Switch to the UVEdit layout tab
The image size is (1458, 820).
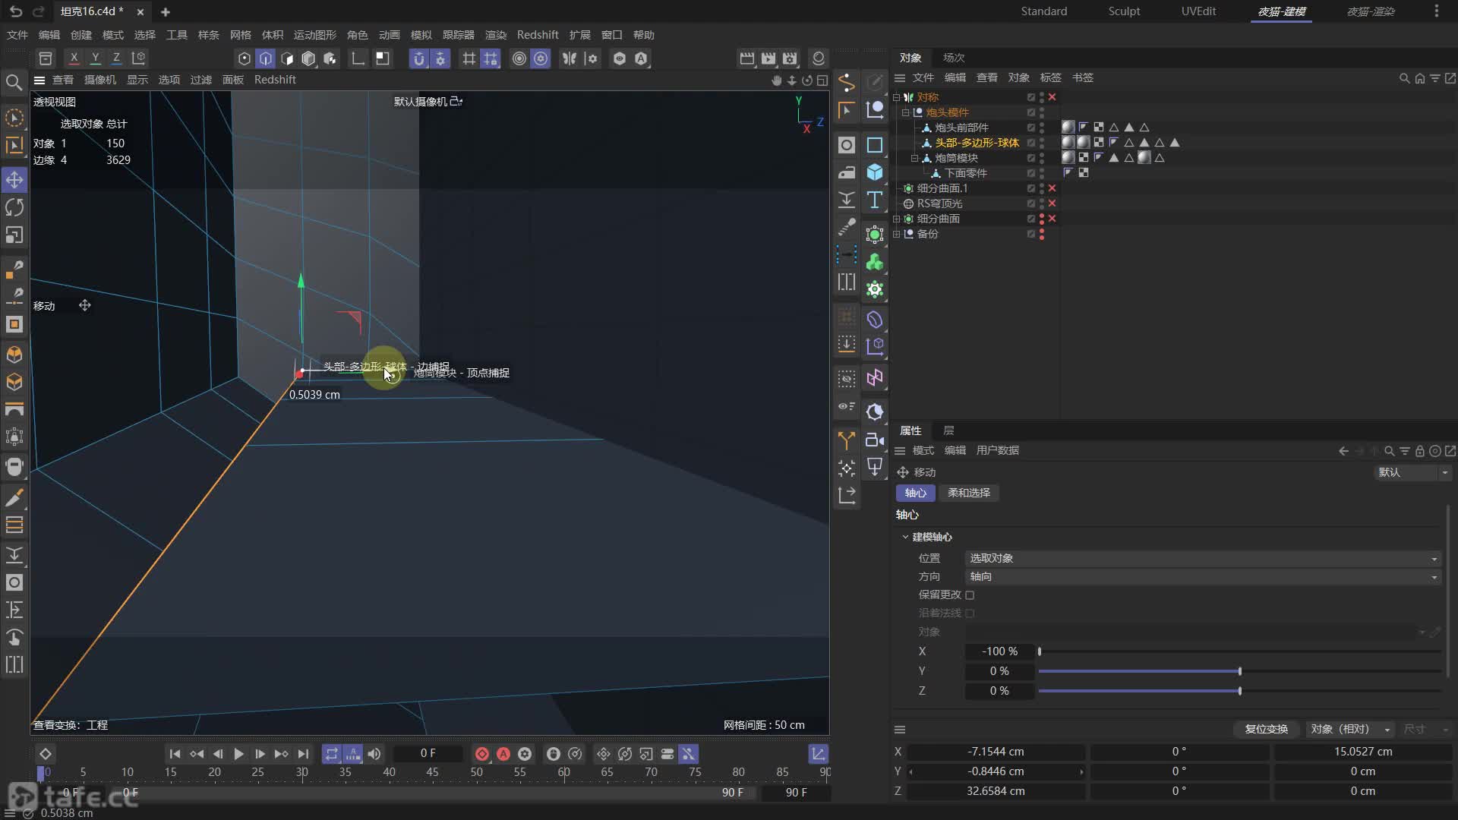pos(1198,11)
